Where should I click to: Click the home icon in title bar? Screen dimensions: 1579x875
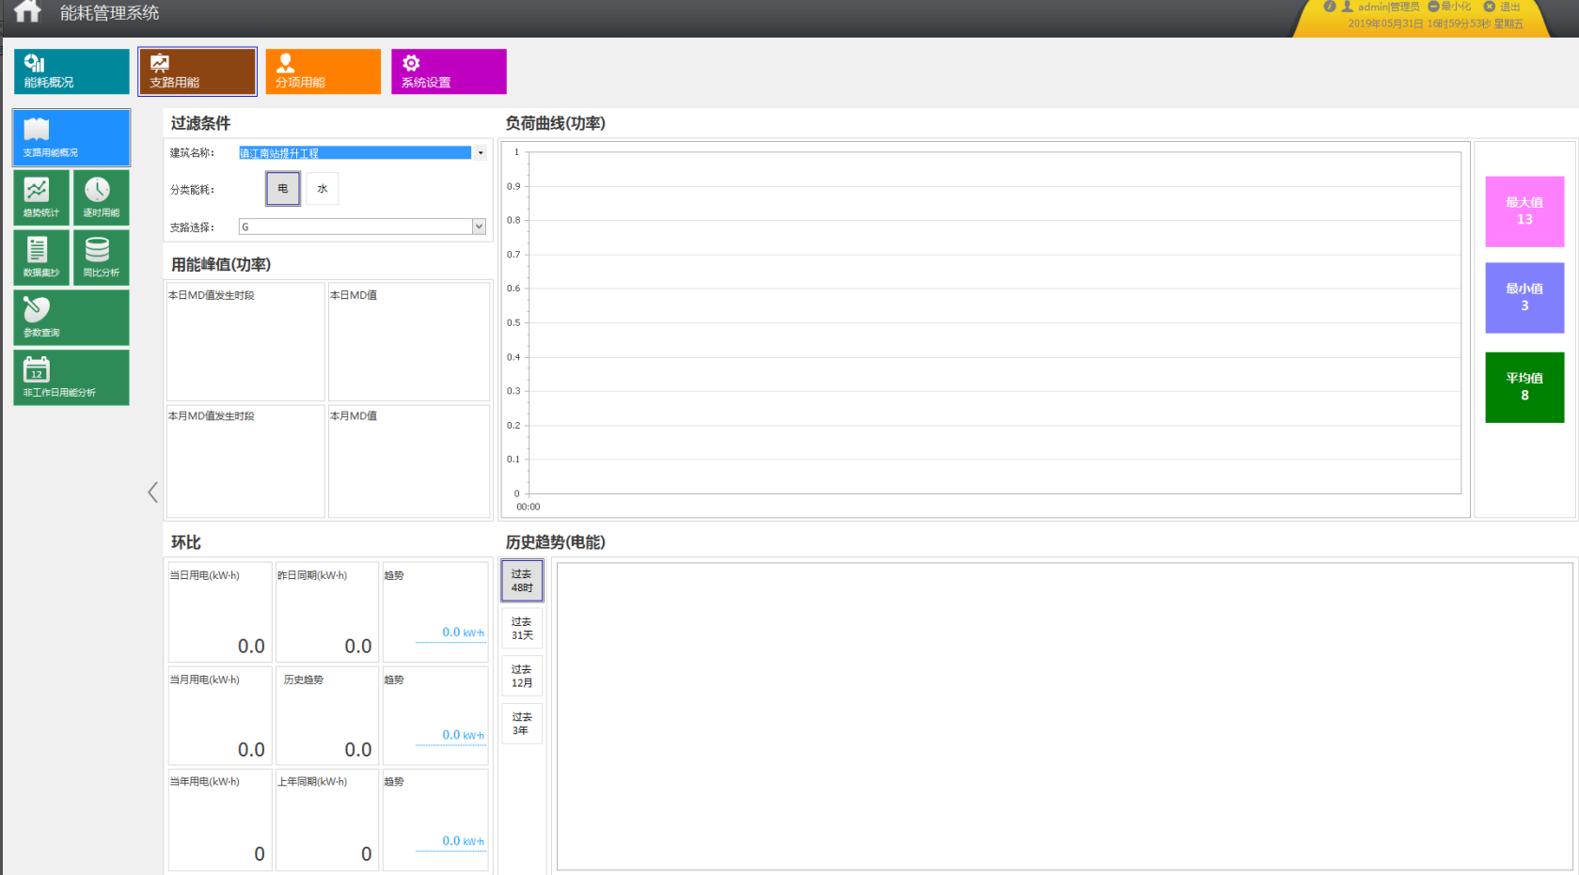coord(27,11)
